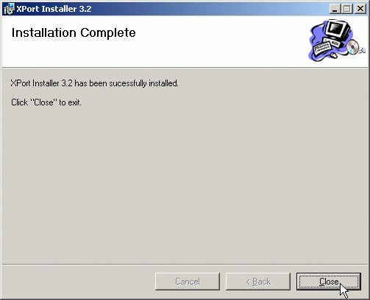The image size is (370, 300).
Task: Minimize the XPort Installer window
Action: click(335, 9)
